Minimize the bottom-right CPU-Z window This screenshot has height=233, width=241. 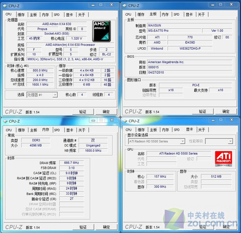(x=213, y=120)
